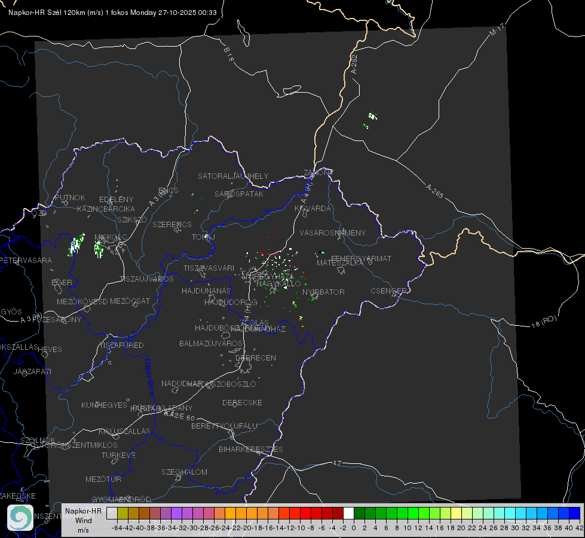Viewport: 585px width, 538px height.
Task: Click the radar title timestamp text
Action: (x=112, y=13)
